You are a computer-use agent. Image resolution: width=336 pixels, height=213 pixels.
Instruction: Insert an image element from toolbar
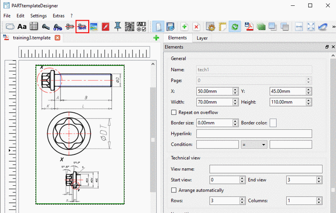[x=94, y=27]
